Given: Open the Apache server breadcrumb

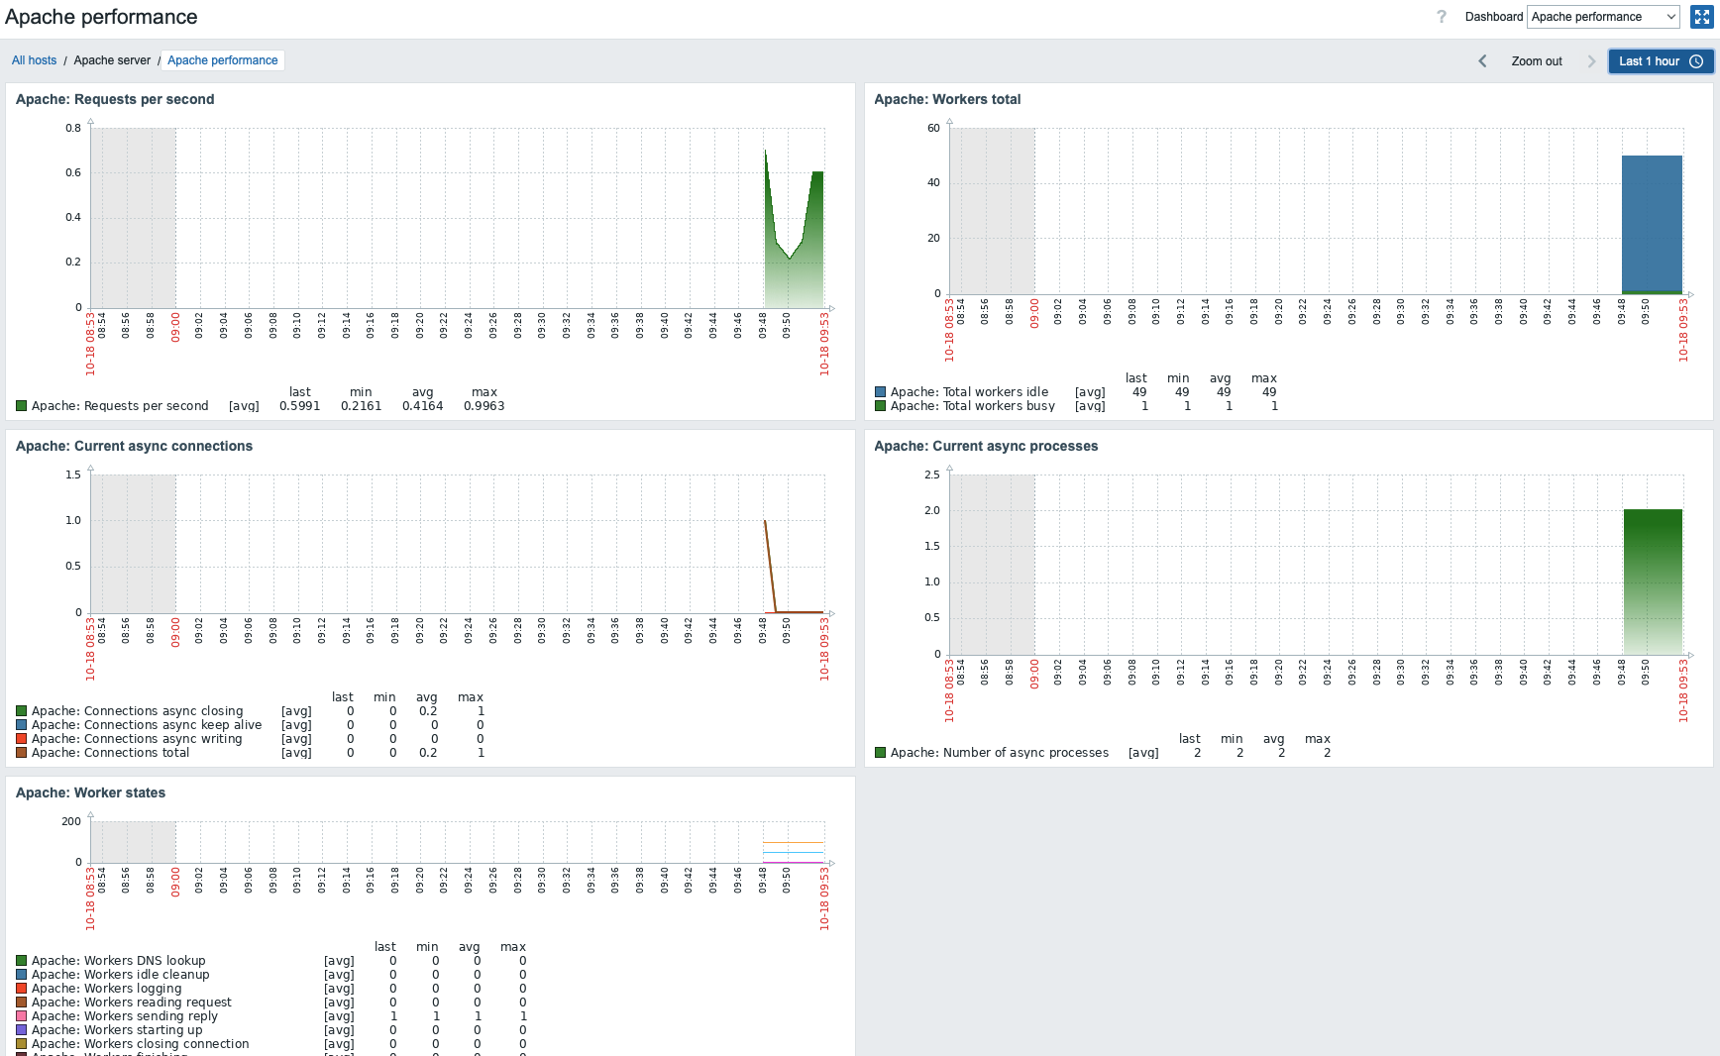Looking at the screenshot, I should pos(112,60).
